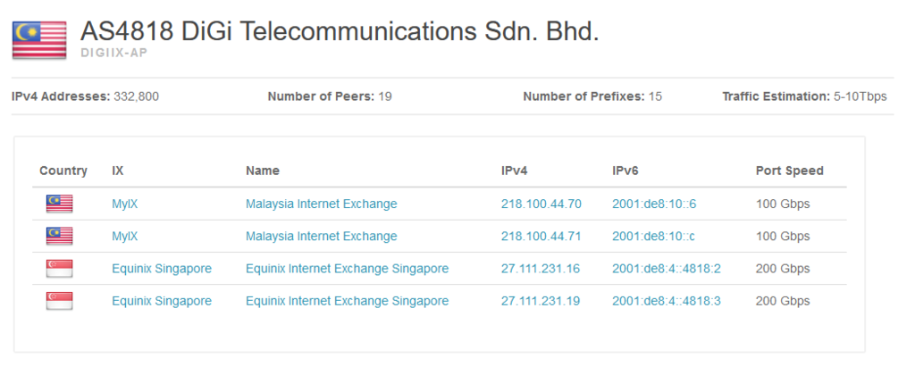Image resolution: width=915 pixels, height=375 pixels.
Task: Click IPv4 address 218.100.44.71
Action: (541, 237)
